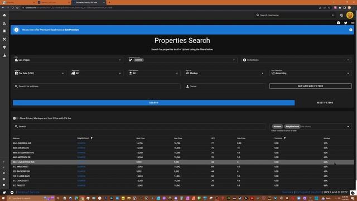This screenshot has height=201, width=357.
Task: Click the browser back arrow
Action: click(3, 8)
